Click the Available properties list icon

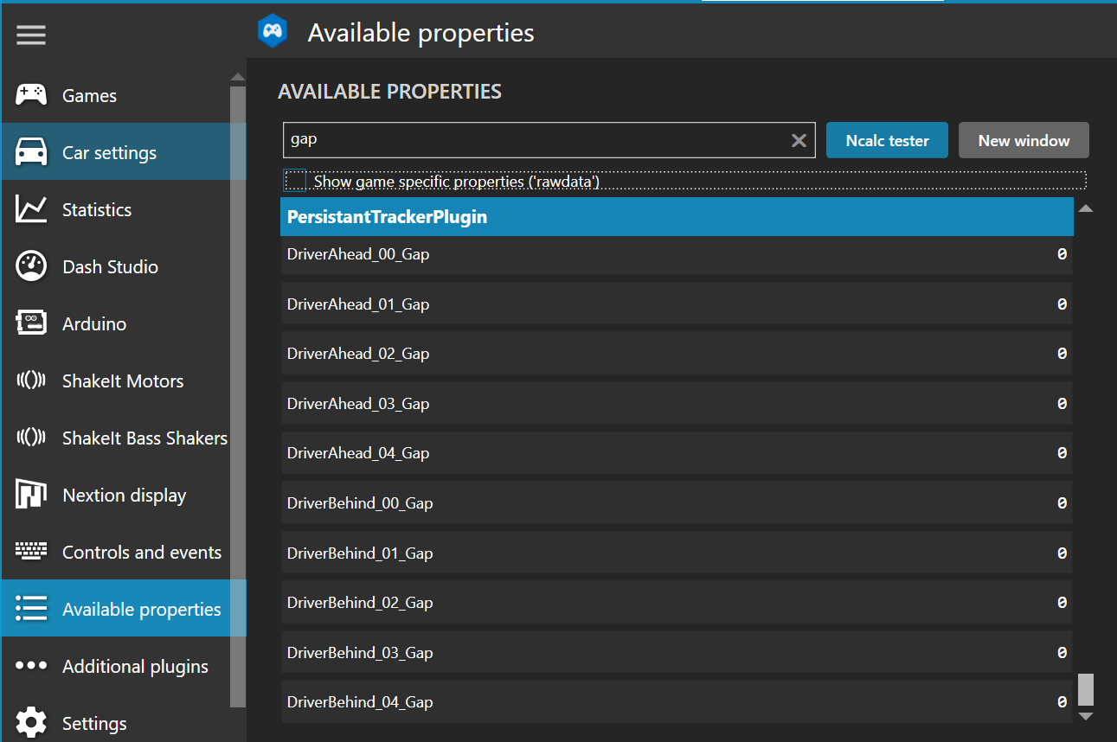(x=31, y=609)
